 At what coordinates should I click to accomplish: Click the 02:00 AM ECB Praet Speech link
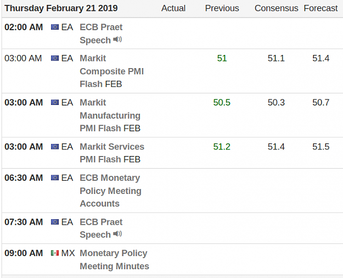(x=101, y=34)
